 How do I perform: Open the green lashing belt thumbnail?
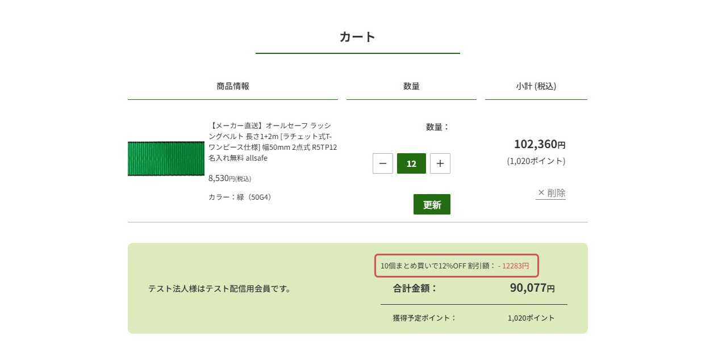pos(166,159)
